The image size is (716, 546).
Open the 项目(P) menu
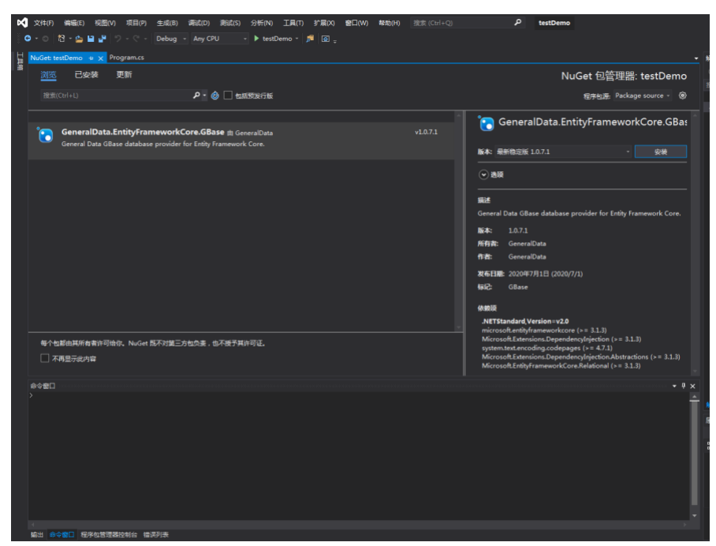tap(136, 23)
